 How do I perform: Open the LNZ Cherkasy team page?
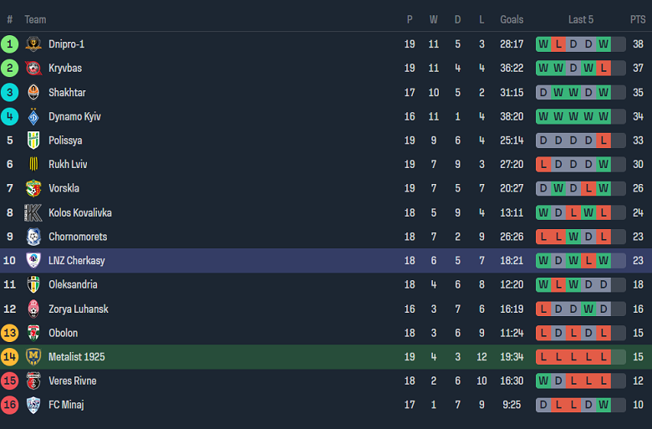pyautogui.click(x=77, y=261)
